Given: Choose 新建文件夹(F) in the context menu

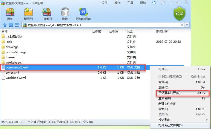Looking at the screenshot, I should (x=180, y=104).
